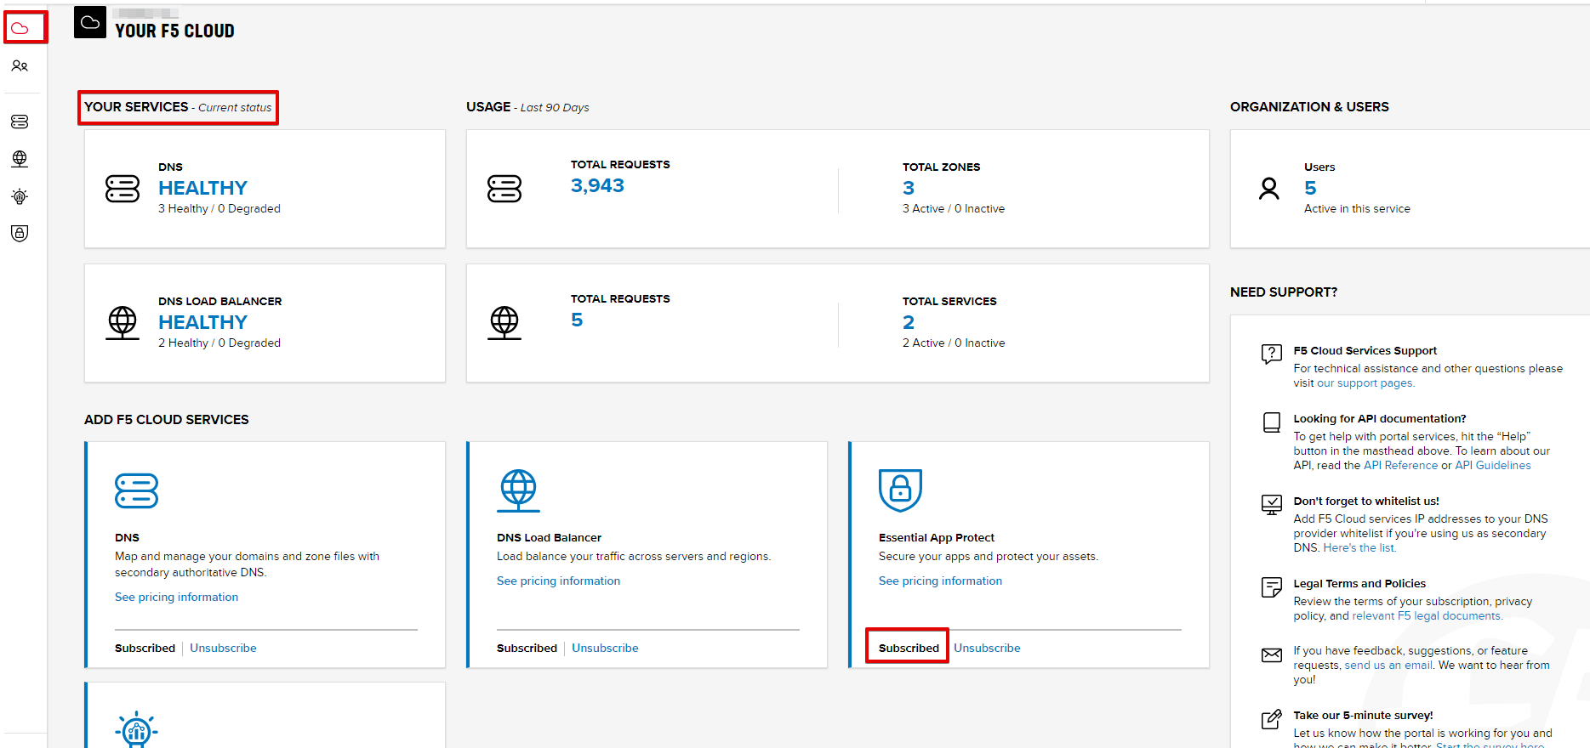Image resolution: width=1590 pixels, height=748 pixels.
Task: Click the envelope feedback icon
Action: tap(1272, 654)
